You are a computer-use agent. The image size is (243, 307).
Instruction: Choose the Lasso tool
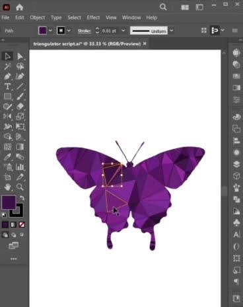[x=20, y=66]
